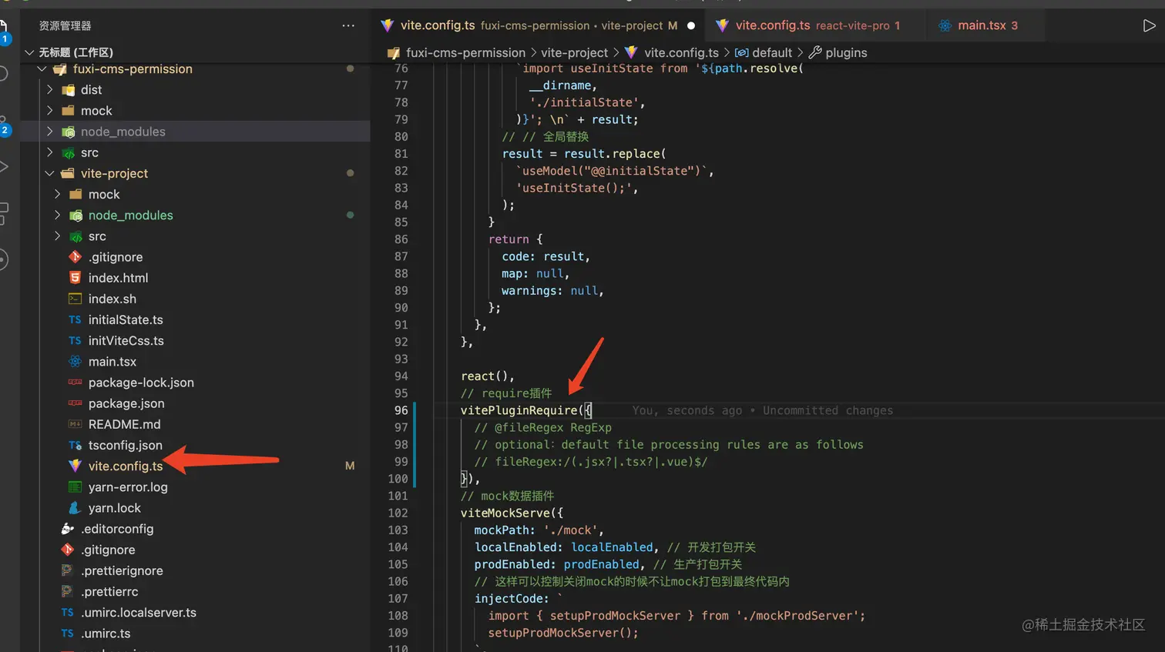Click the .prettierignore file icon
Image resolution: width=1165 pixels, height=652 pixels.
click(x=67, y=570)
